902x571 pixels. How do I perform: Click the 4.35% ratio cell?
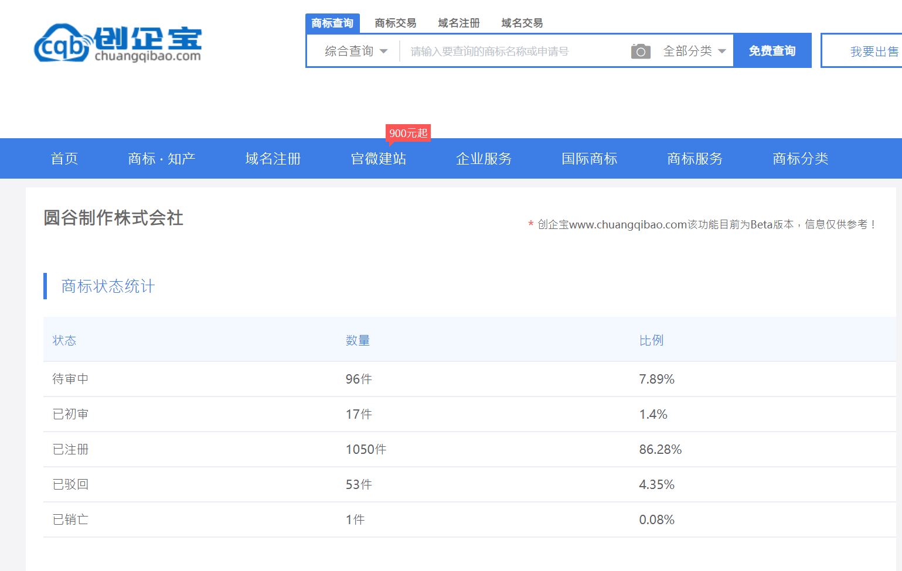click(656, 484)
